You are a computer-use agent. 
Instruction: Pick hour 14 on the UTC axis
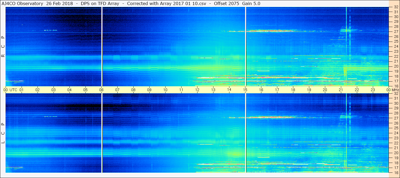(229, 90)
